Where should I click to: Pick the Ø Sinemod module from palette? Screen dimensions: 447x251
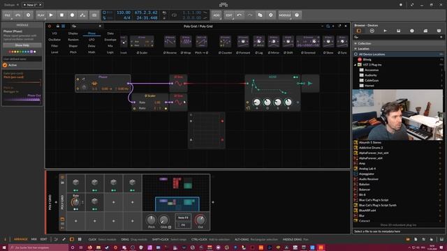(308, 42)
